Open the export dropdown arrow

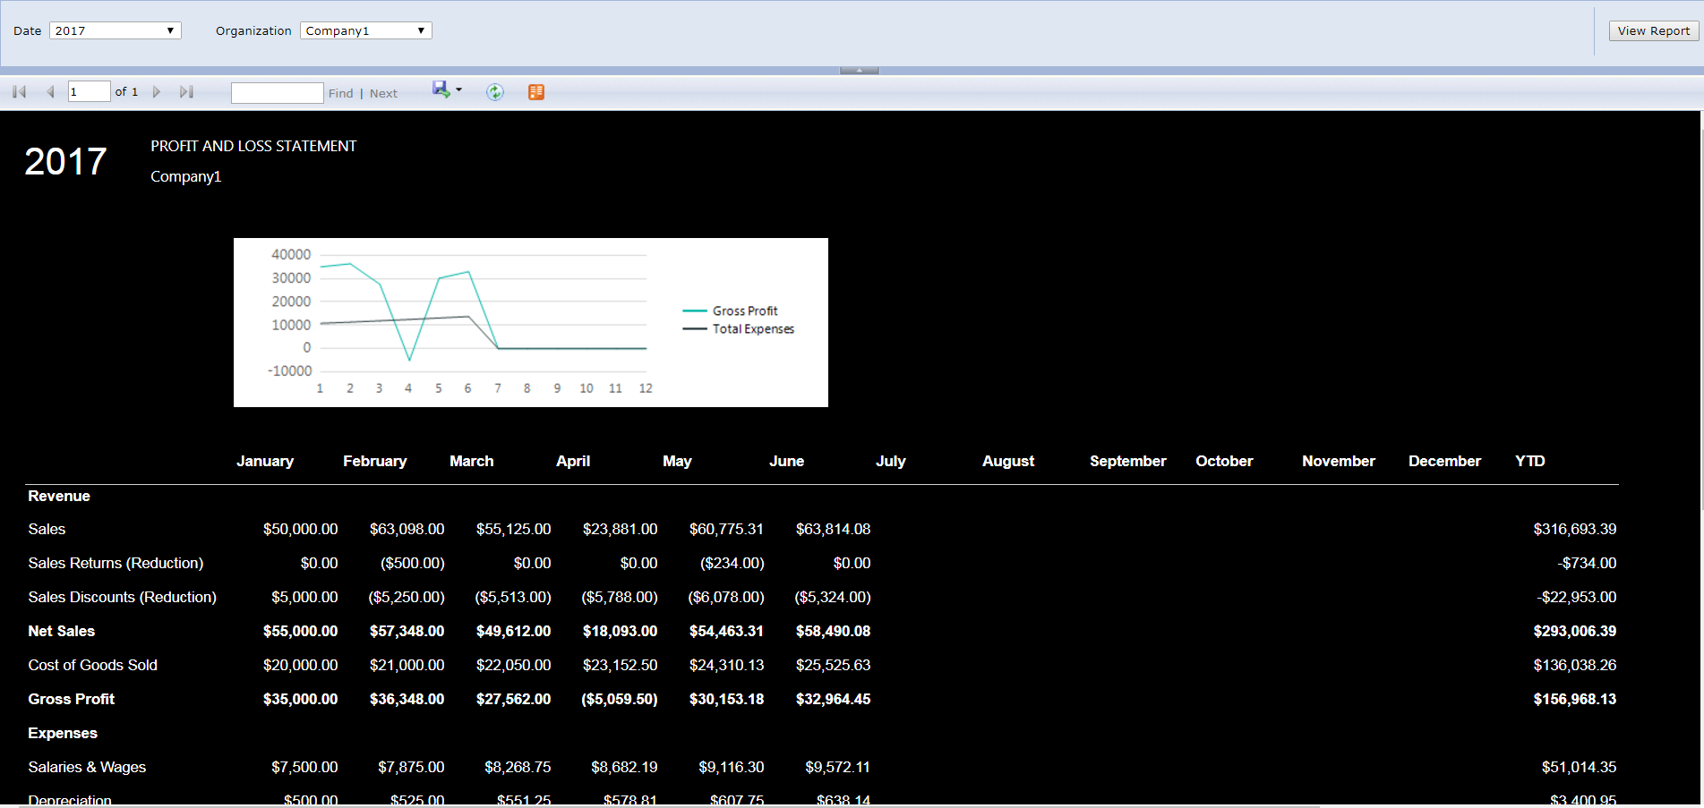(458, 89)
